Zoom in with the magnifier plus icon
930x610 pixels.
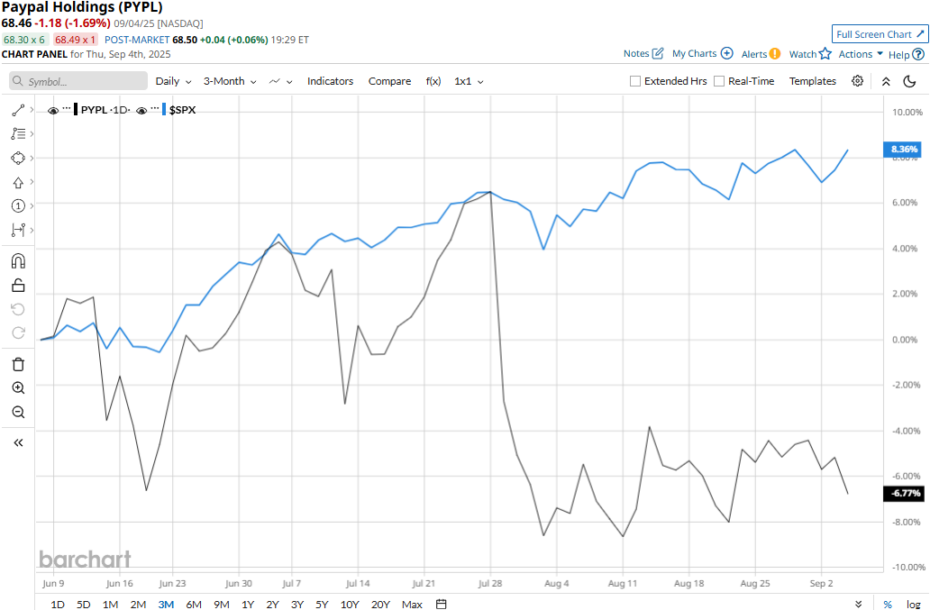pos(18,387)
